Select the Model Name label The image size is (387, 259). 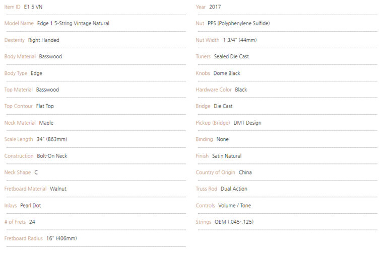point(19,24)
